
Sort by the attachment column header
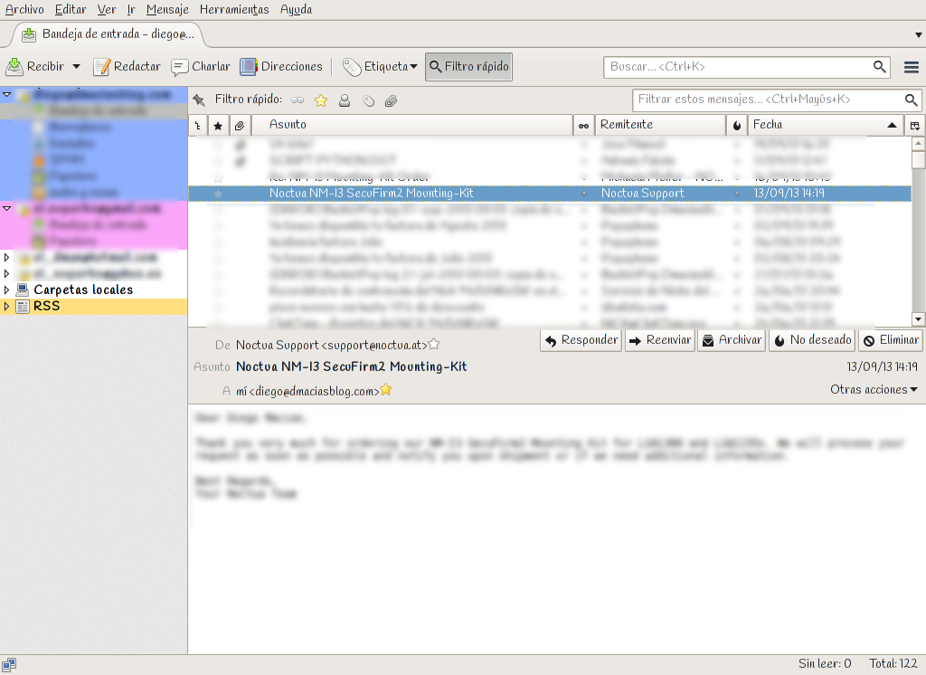pos(239,125)
